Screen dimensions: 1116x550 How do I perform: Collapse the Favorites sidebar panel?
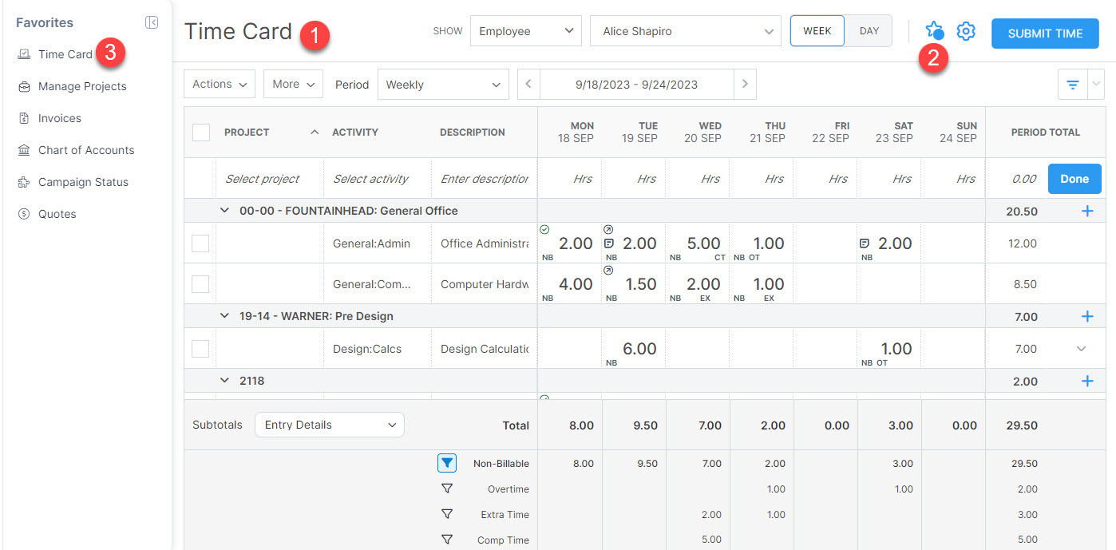click(x=152, y=22)
